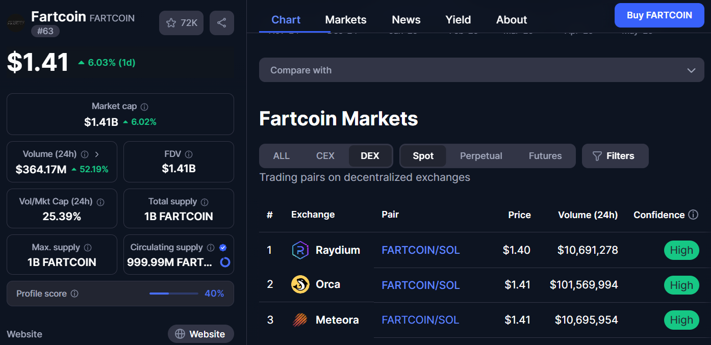Image resolution: width=711 pixels, height=345 pixels.
Task: Expand Volume (24h) details chevron
Action: pos(97,154)
